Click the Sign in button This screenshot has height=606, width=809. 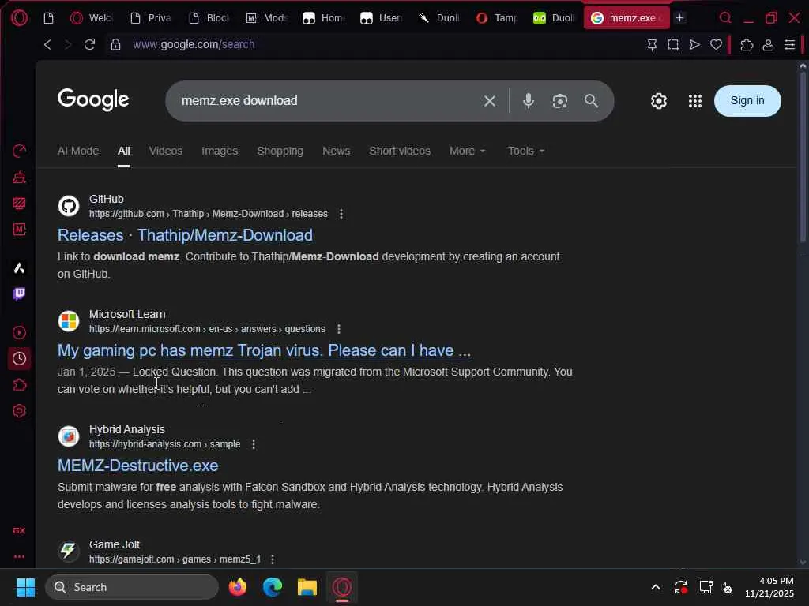[747, 100]
